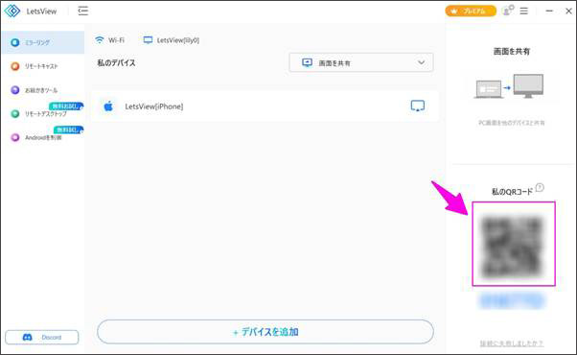This screenshot has width=577, height=355.
Task: Click the connection failed link at bottom right
Action: coord(512,343)
